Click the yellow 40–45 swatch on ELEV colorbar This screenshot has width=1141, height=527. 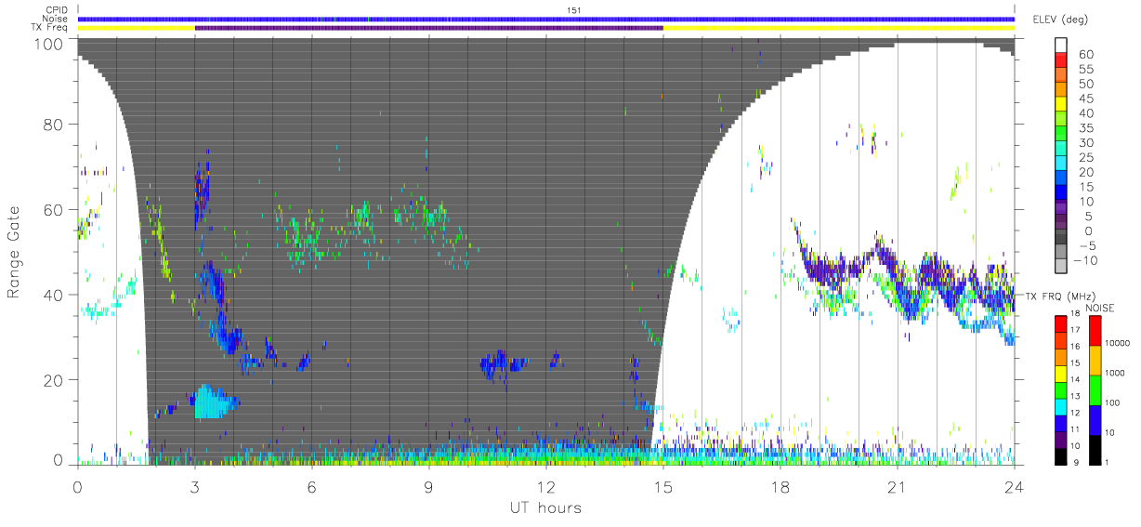pos(1061,106)
